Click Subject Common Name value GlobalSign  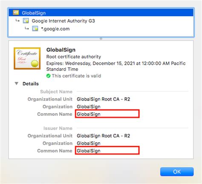pyautogui.click(x=89, y=114)
